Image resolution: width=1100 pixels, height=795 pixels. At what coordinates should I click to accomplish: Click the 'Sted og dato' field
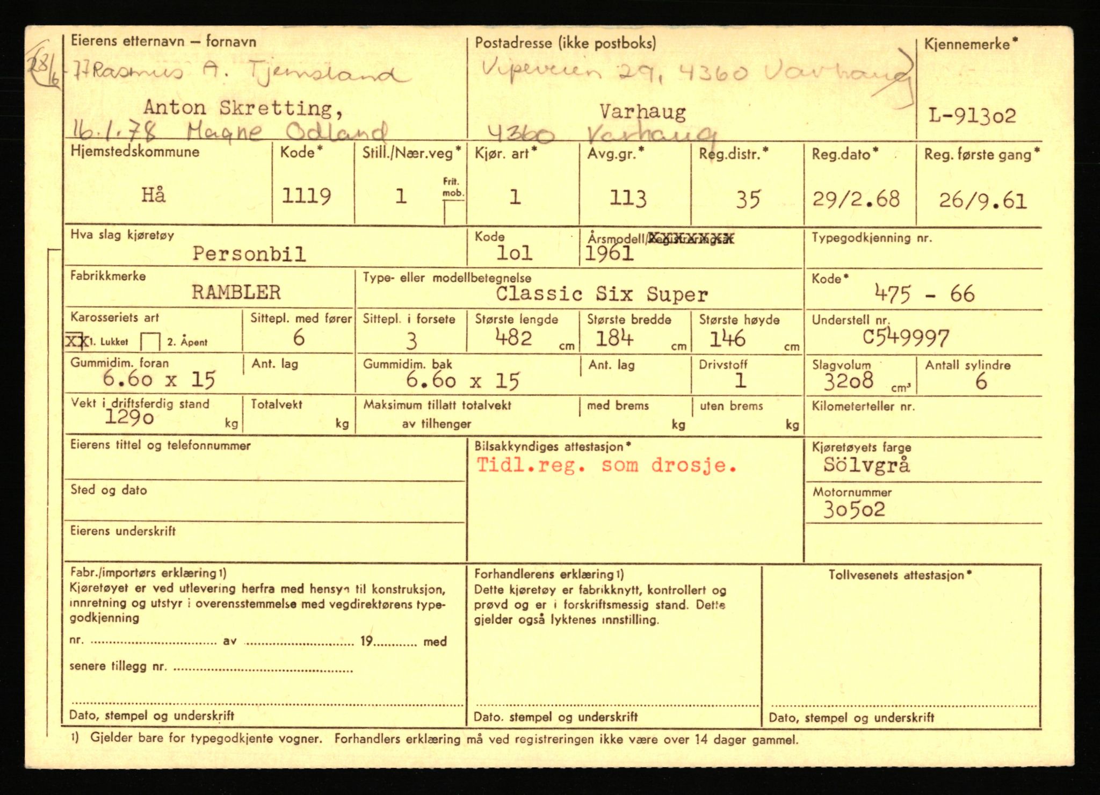click(x=265, y=502)
